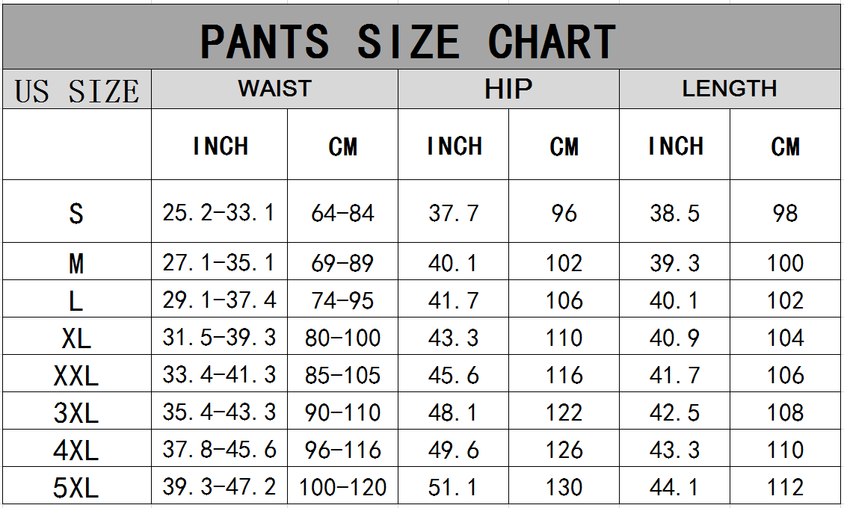Select the HIP column header

pyautogui.click(x=508, y=89)
